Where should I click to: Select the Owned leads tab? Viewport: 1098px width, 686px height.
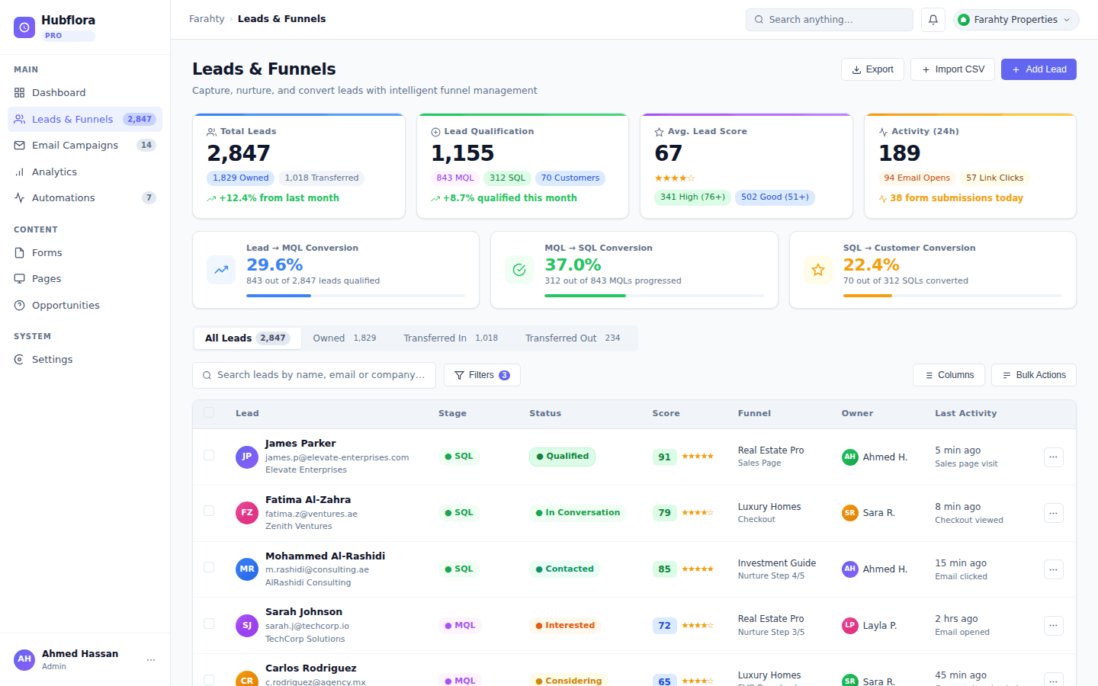tap(344, 338)
